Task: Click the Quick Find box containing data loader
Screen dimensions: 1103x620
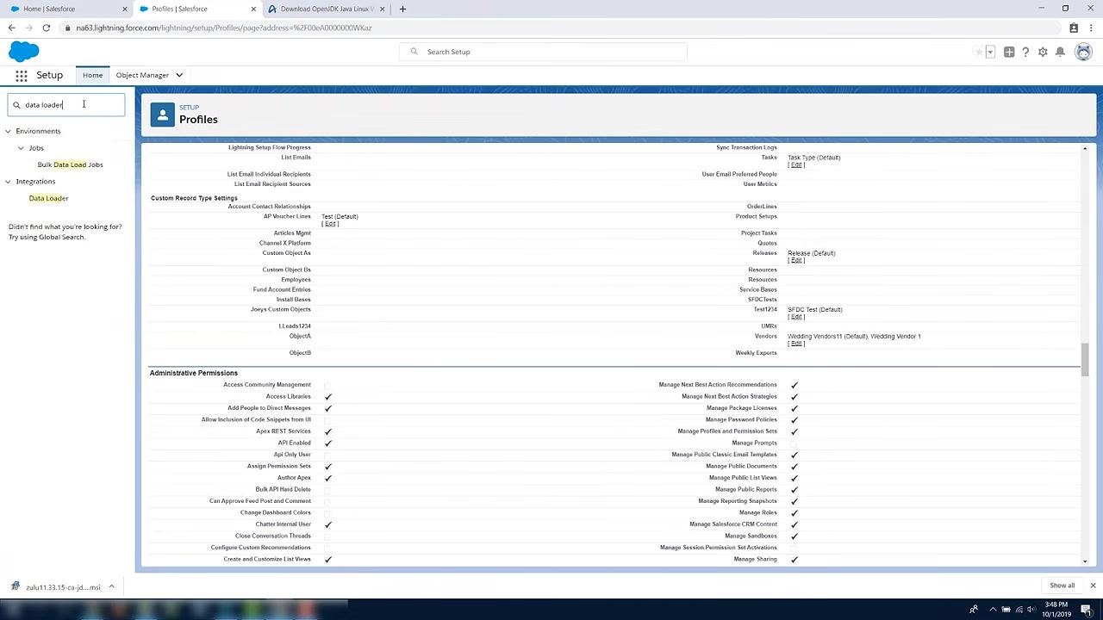Action: pos(66,105)
